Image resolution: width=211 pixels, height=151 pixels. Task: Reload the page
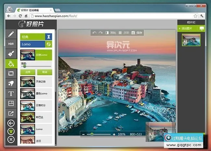pyautogui.click(x=20, y=16)
